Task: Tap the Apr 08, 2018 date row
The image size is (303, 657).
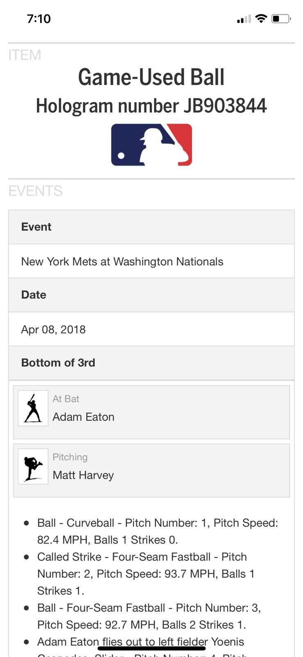Action: point(53,329)
